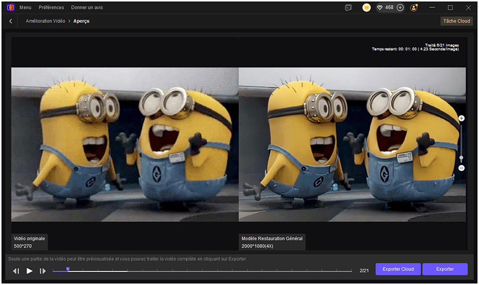Click Exporter Cloud button
Image resolution: width=479 pixels, height=285 pixels.
pos(398,269)
